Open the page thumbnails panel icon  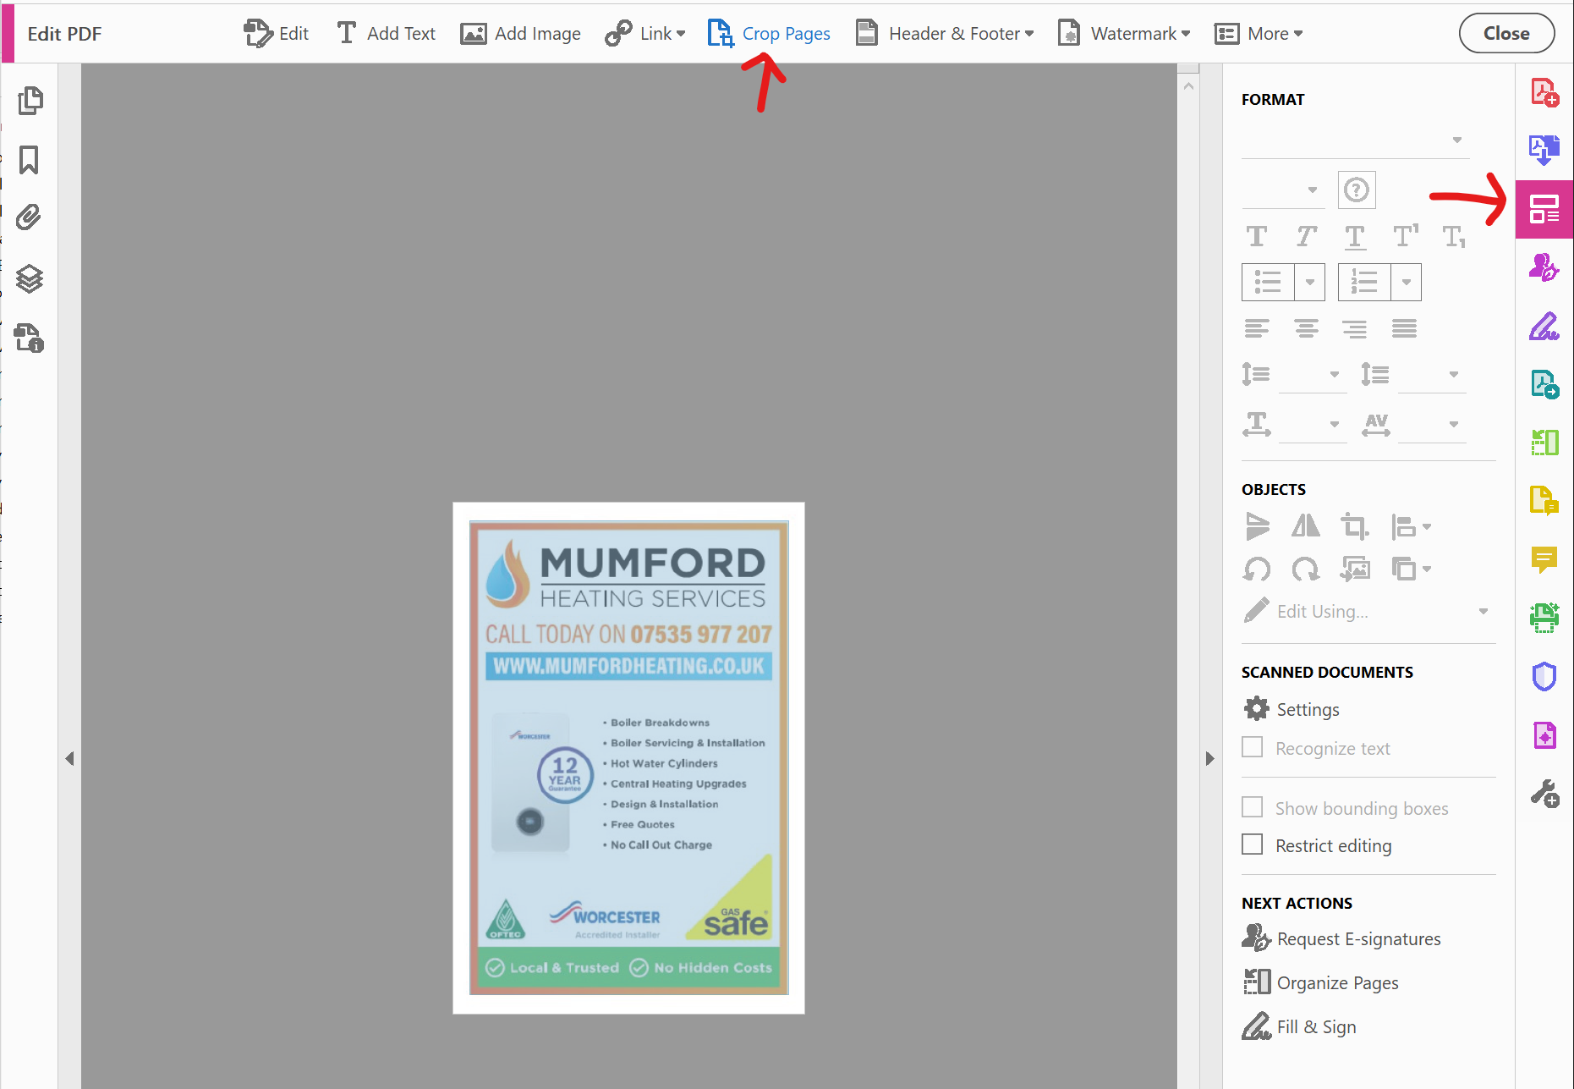pyautogui.click(x=30, y=101)
